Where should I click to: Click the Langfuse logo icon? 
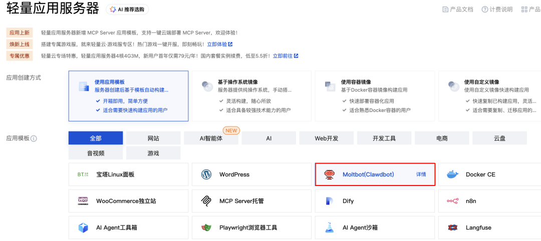(x=453, y=227)
